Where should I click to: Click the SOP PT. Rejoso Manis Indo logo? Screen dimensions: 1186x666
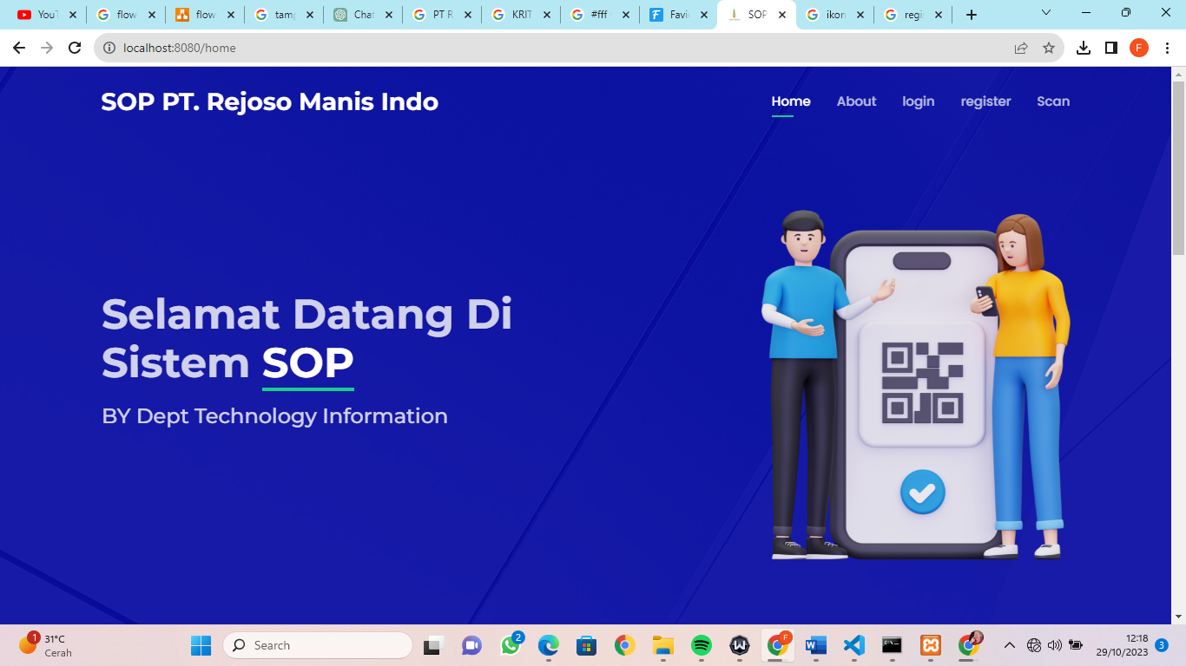(269, 101)
